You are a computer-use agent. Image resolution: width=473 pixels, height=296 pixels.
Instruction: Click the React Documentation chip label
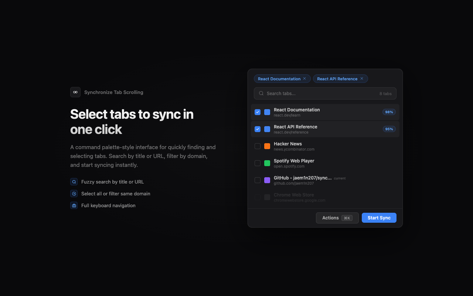click(x=279, y=79)
